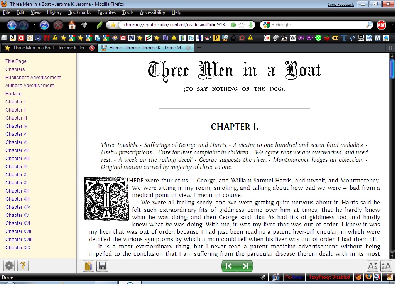Open the Edit menu
The height and width of the screenshot is (294, 402).
(20, 12)
